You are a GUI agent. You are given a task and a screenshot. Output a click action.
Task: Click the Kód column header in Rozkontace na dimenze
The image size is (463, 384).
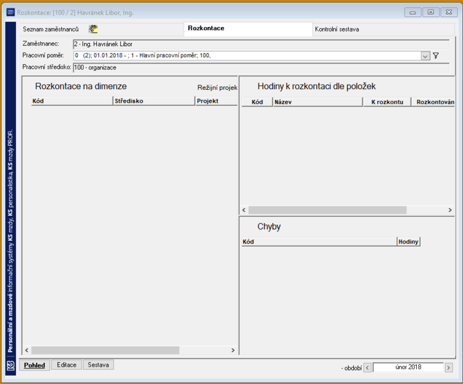tap(72, 101)
